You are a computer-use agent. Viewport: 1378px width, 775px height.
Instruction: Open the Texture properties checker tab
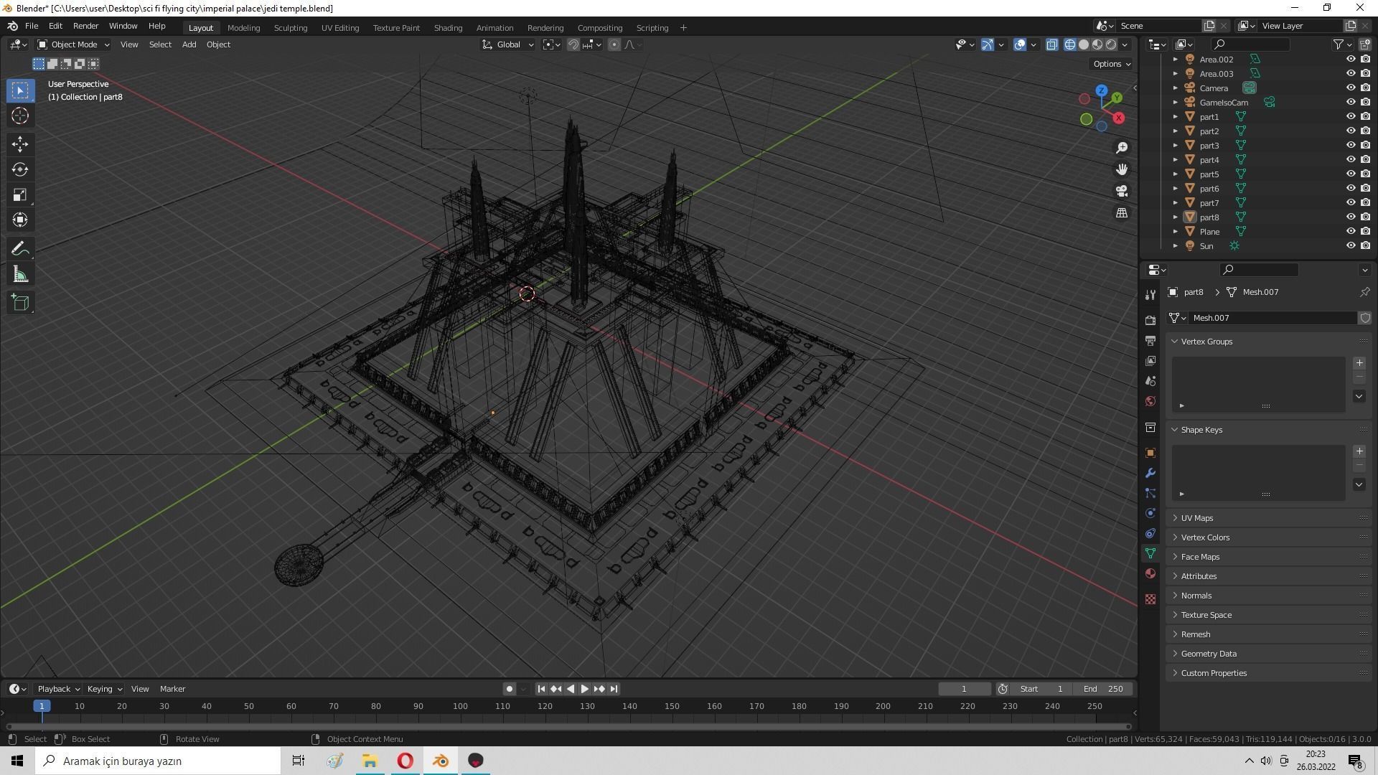click(x=1150, y=599)
